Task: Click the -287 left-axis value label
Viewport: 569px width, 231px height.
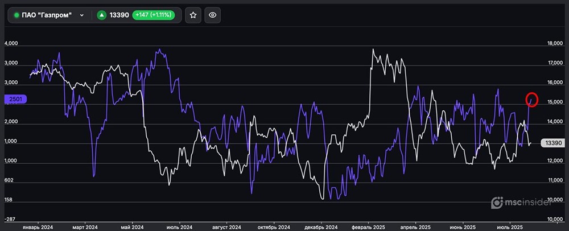Action: [x=10, y=219]
